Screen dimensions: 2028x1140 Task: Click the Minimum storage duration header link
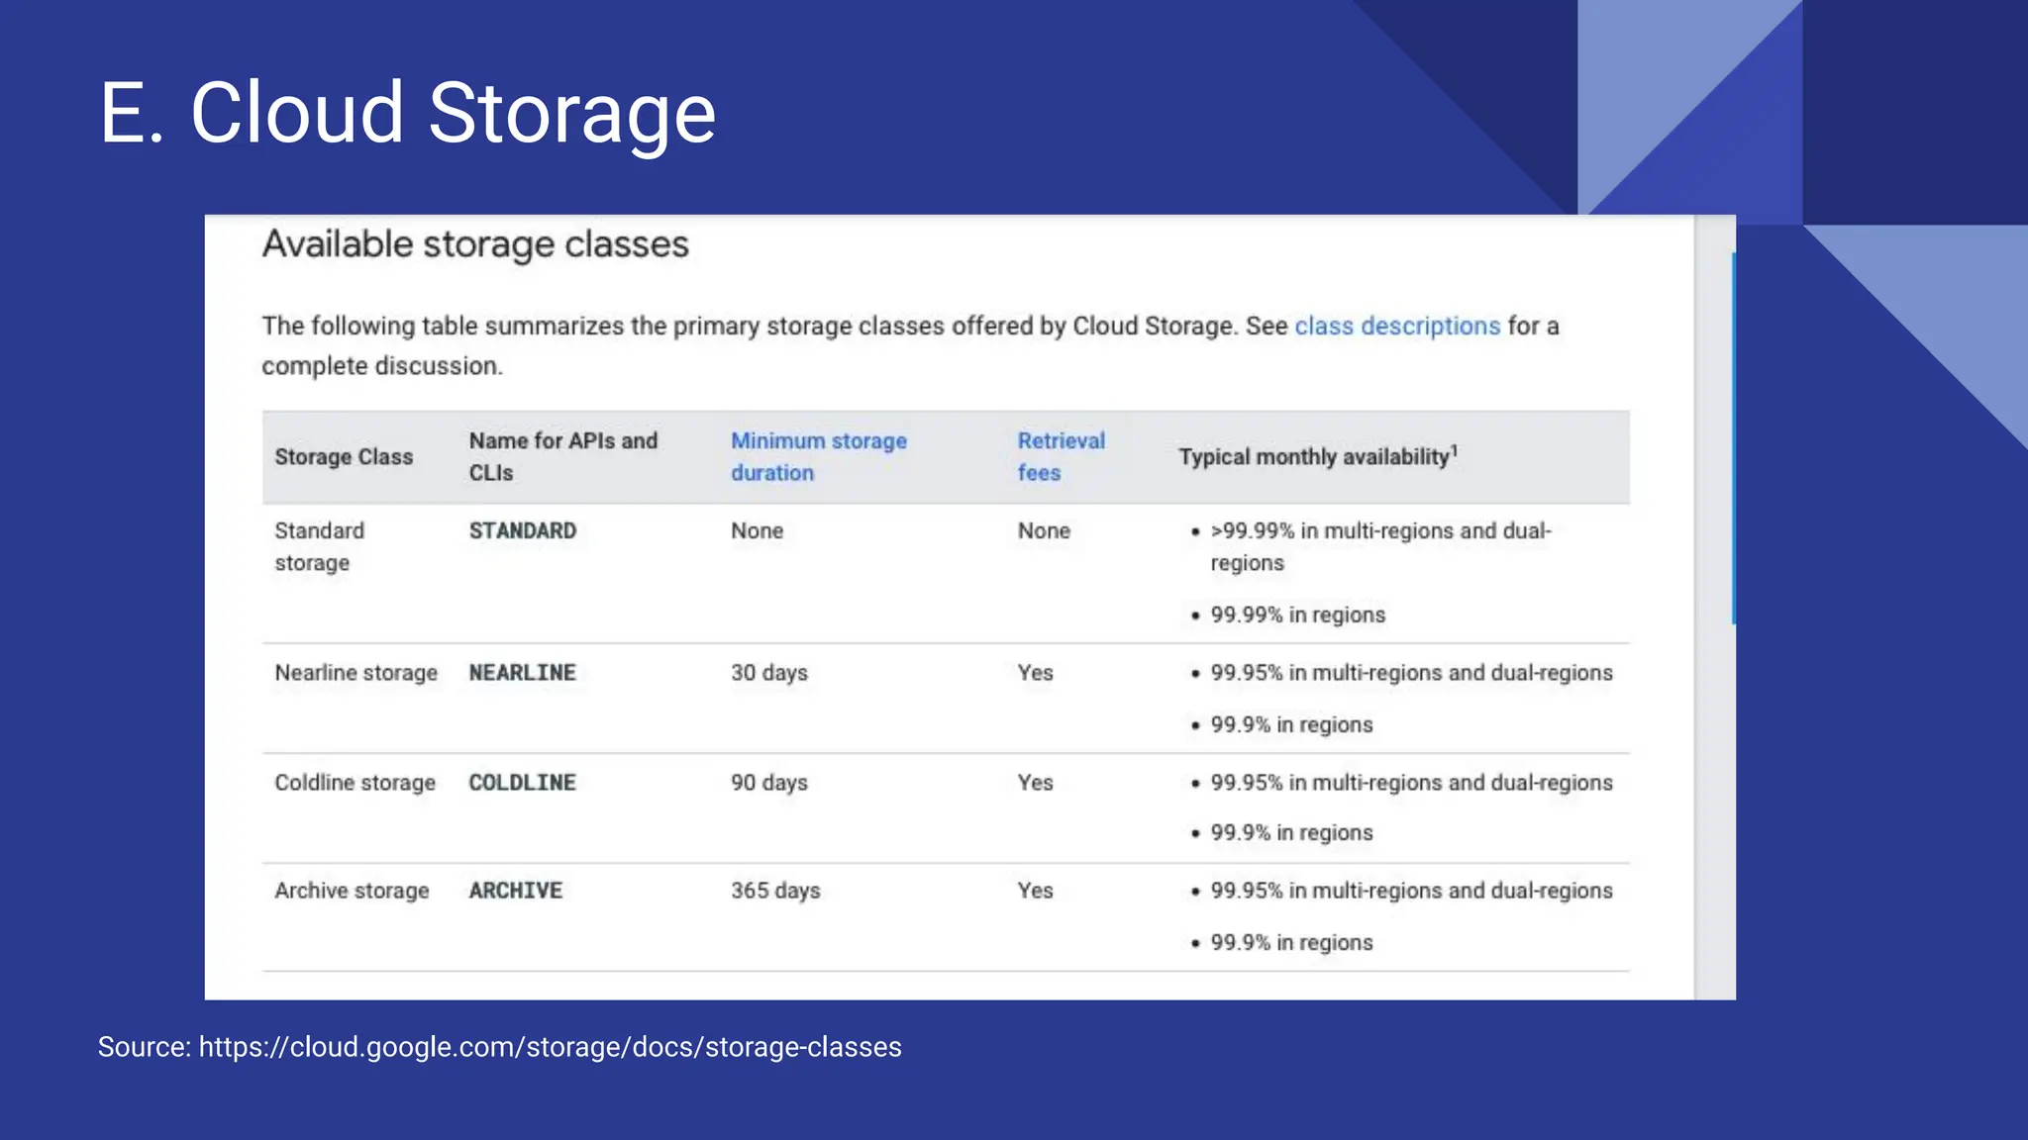[819, 456]
